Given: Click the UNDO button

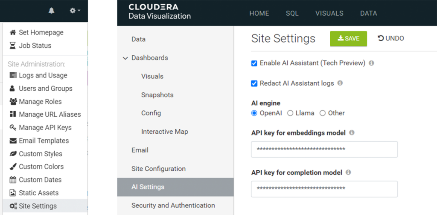Looking at the screenshot, I should pos(390,38).
